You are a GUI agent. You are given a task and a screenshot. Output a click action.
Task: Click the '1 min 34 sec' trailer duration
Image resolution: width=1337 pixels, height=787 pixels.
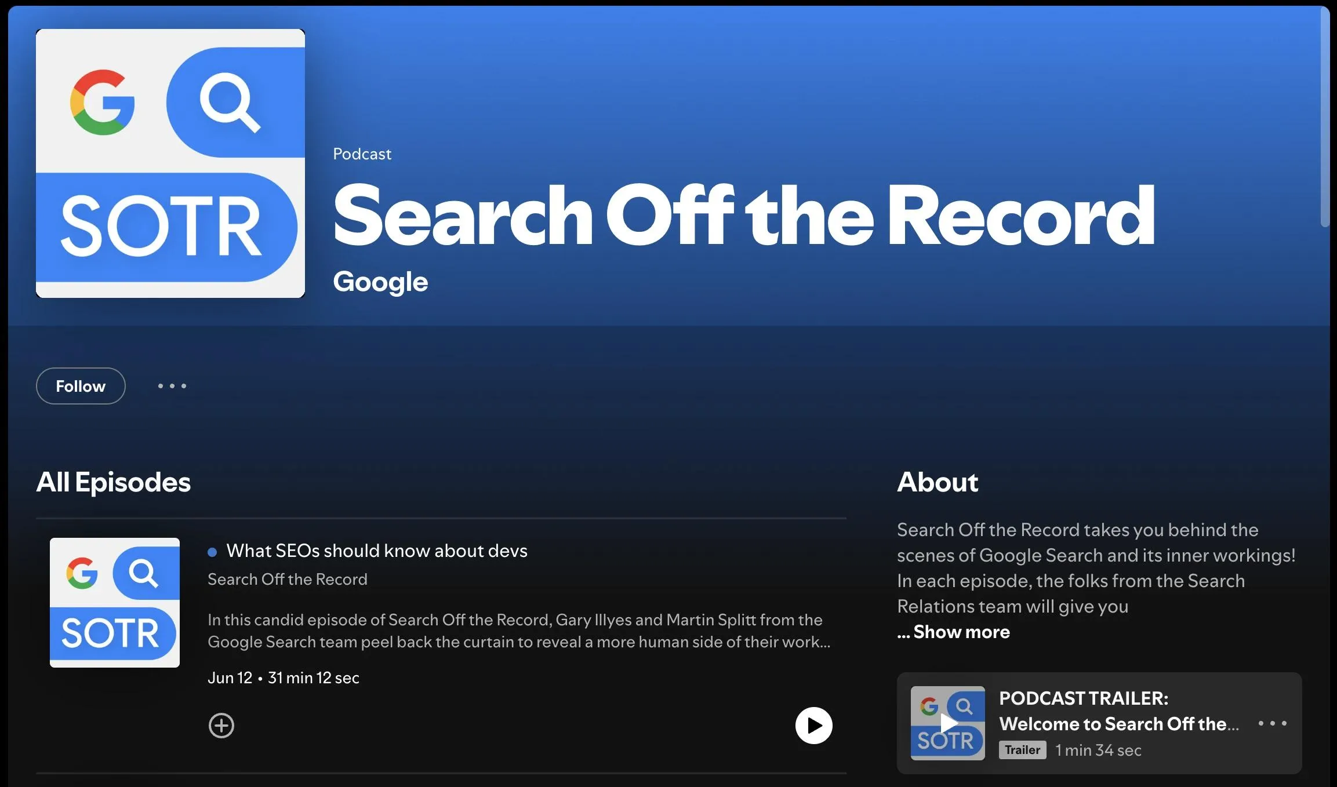[x=1098, y=750]
